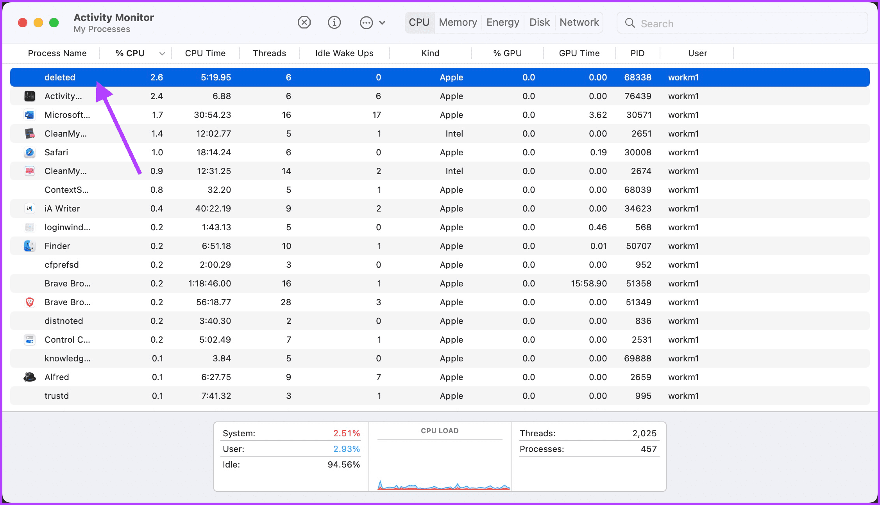The width and height of the screenshot is (880, 505).
Task: Sort by Idle Wake Ups column header
Action: pyautogui.click(x=344, y=53)
